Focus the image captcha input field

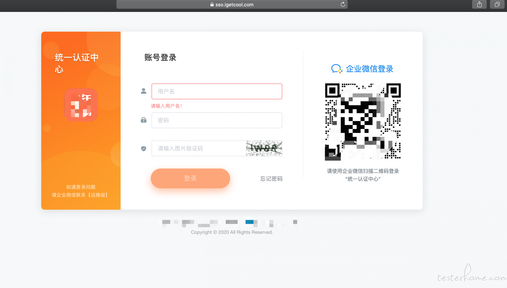pos(199,148)
